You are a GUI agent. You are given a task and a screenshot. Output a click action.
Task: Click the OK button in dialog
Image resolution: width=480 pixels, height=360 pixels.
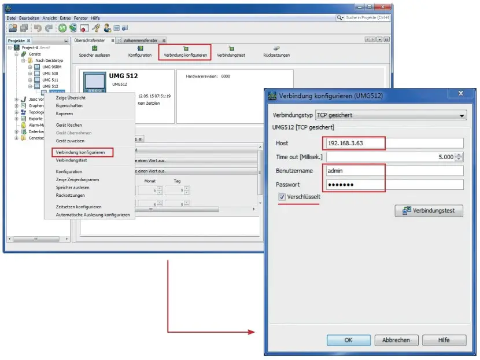click(x=349, y=340)
